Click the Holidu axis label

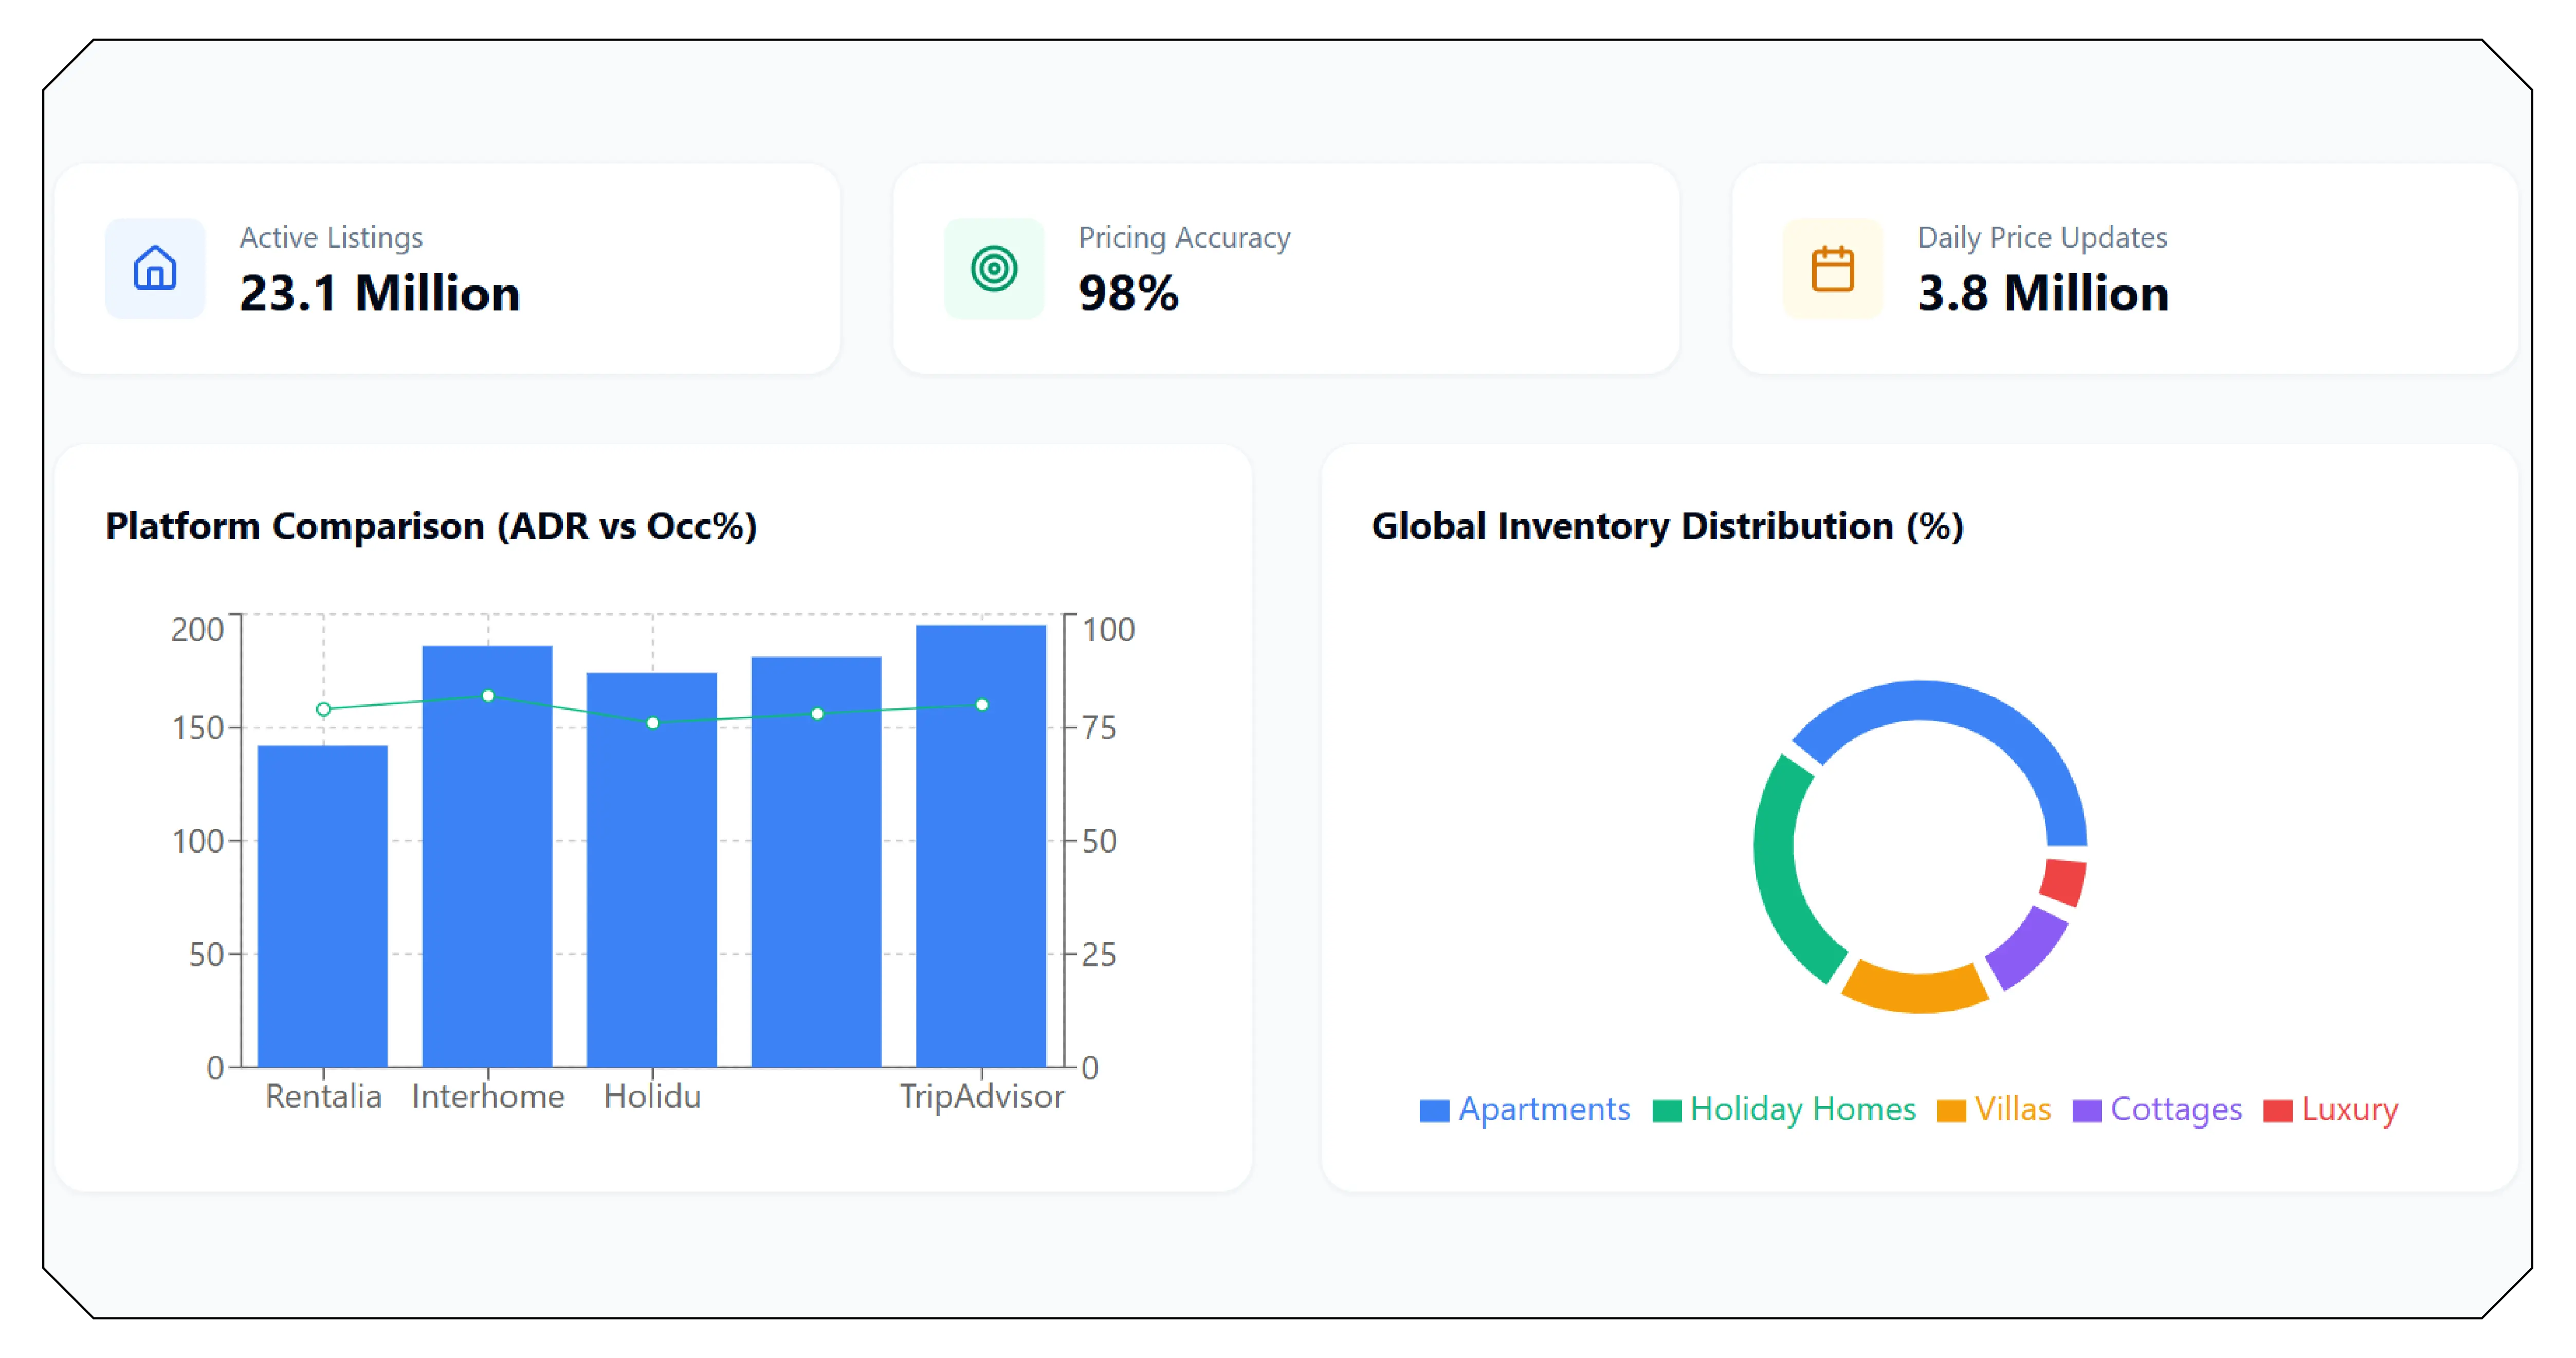(653, 1097)
